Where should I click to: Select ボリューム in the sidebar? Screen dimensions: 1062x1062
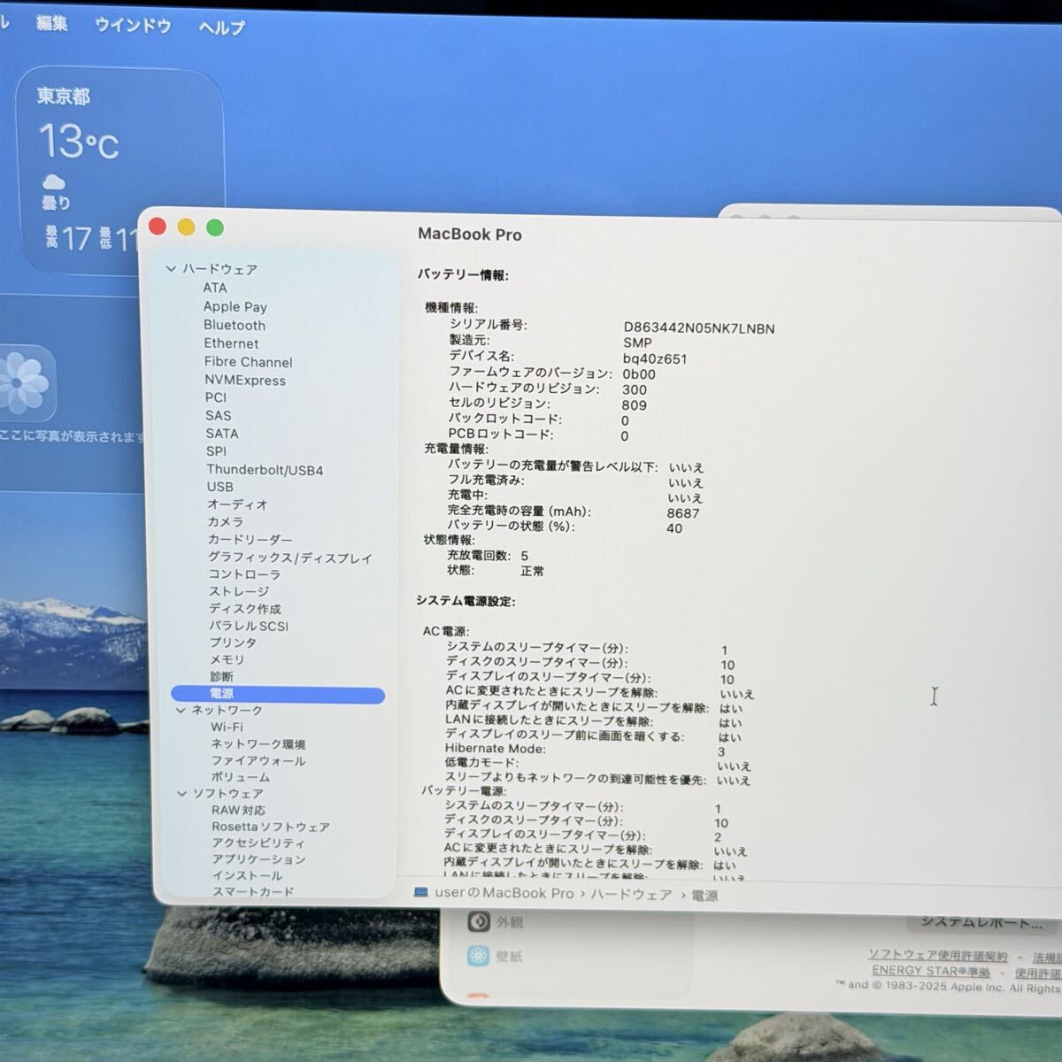pyautogui.click(x=241, y=777)
